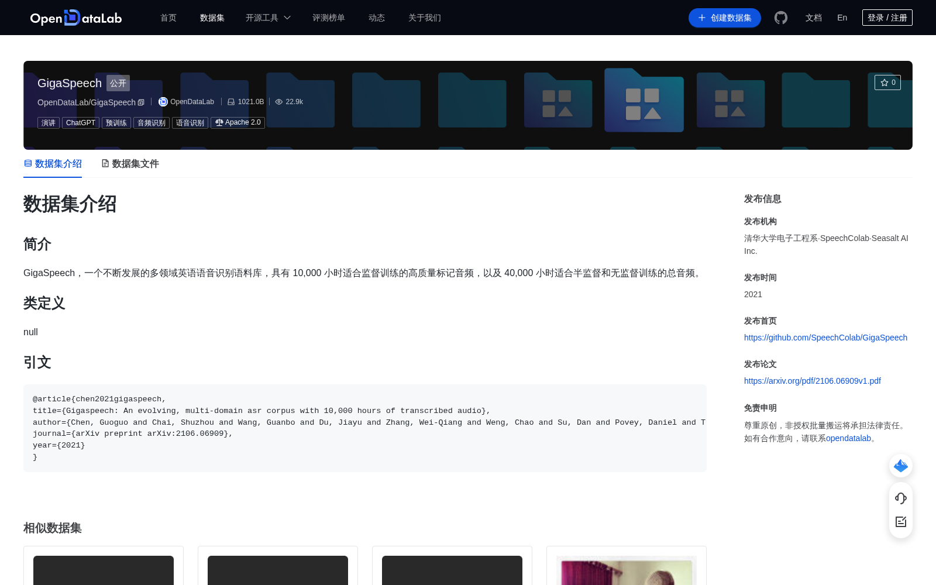This screenshot has width=936, height=585.
Task: Switch to 数据集文件 tab
Action: tap(130, 164)
